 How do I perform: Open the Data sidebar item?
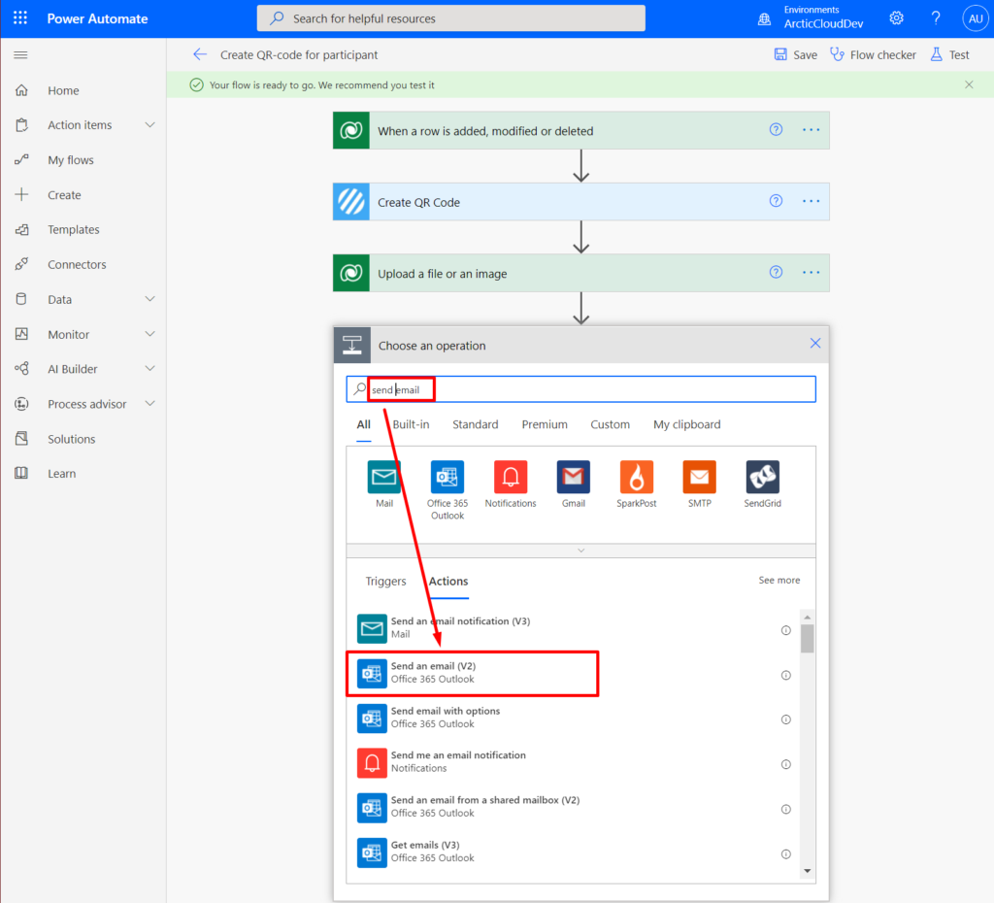(x=59, y=299)
